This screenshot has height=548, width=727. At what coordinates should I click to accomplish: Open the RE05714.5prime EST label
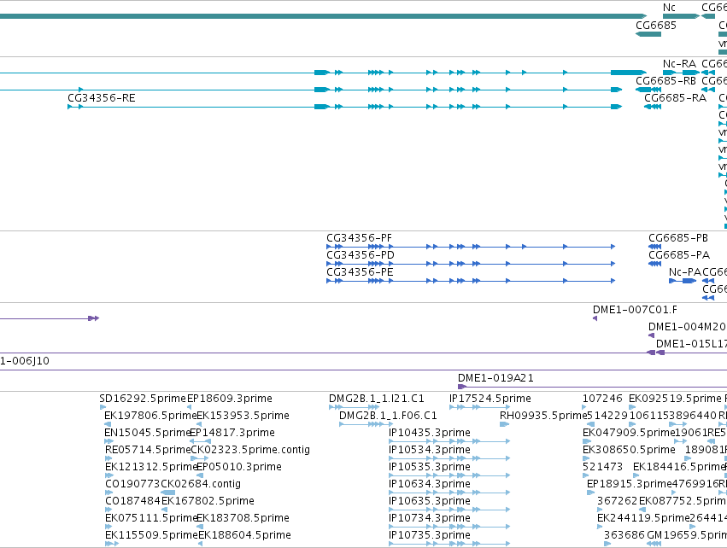coord(149,450)
